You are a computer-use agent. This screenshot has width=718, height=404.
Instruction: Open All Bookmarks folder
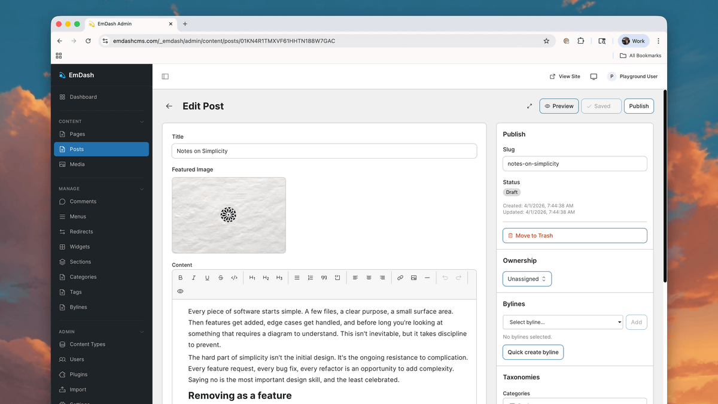pyautogui.click(x=640, y=56)
